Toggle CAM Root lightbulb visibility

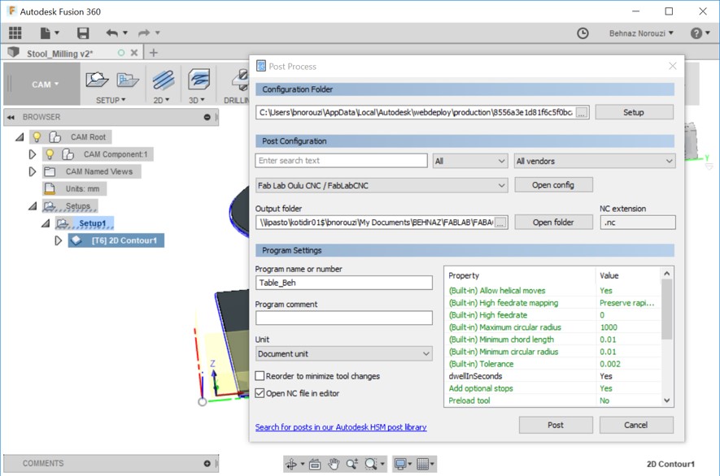(x=37, y=136)
